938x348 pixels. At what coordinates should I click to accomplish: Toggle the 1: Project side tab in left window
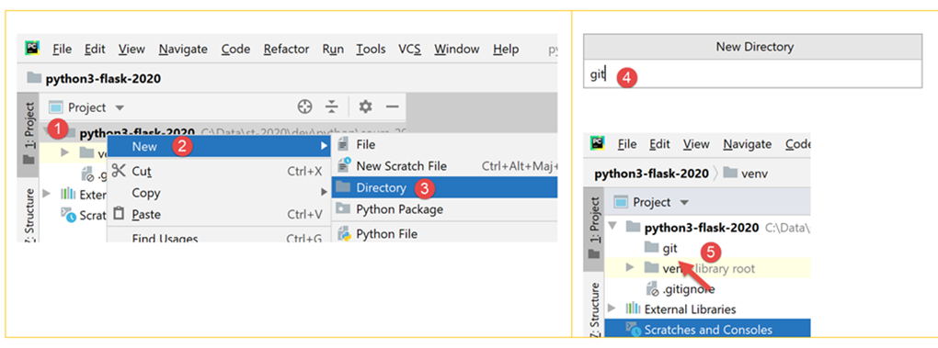[x=29, y=134]
